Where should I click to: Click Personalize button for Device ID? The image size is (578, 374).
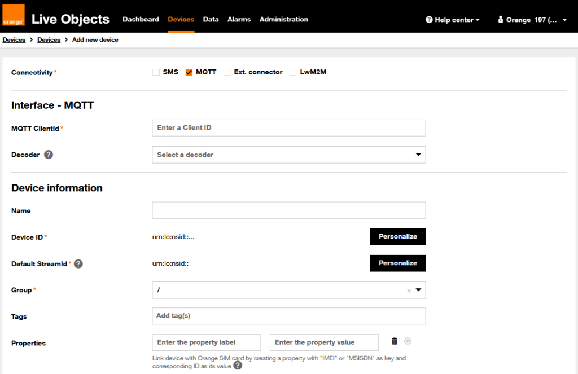[x=397, y=236]
